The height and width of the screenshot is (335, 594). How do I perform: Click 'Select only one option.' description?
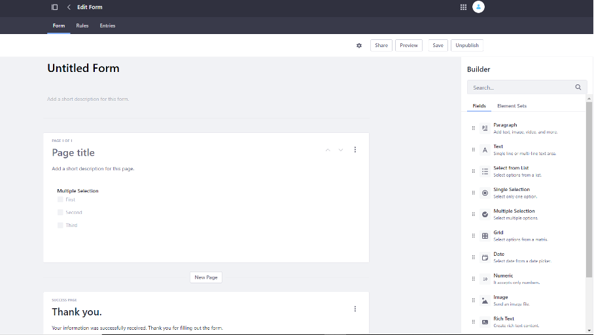pos(515,197)
